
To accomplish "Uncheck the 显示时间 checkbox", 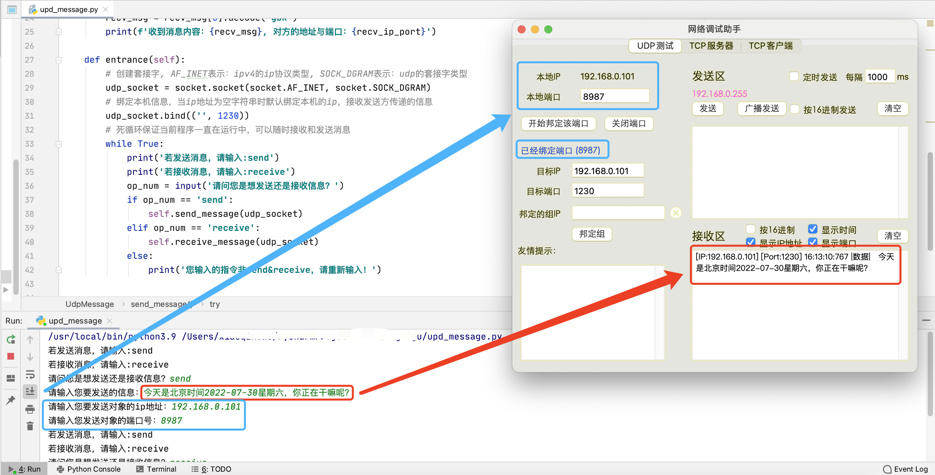I will [813, 229].
